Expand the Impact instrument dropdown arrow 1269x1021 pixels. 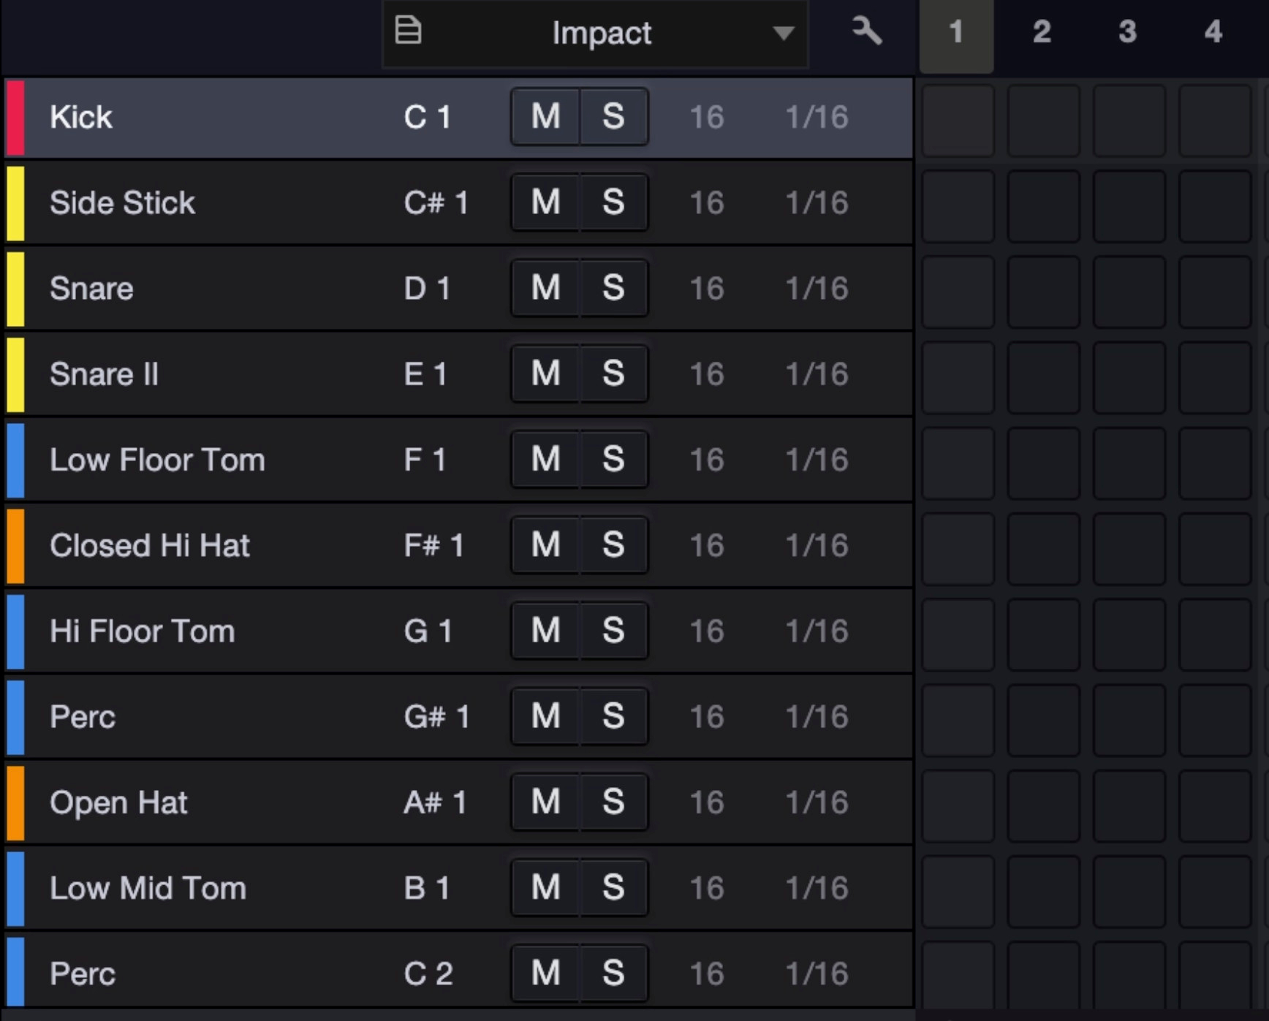[x=784, y=33]
